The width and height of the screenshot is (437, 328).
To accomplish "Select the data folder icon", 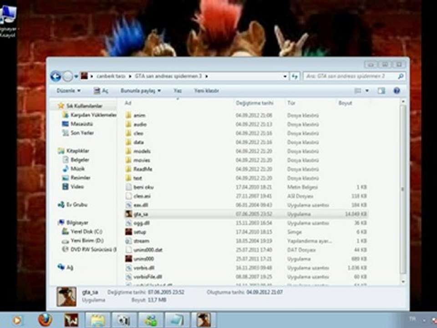I will coord(128,142).
